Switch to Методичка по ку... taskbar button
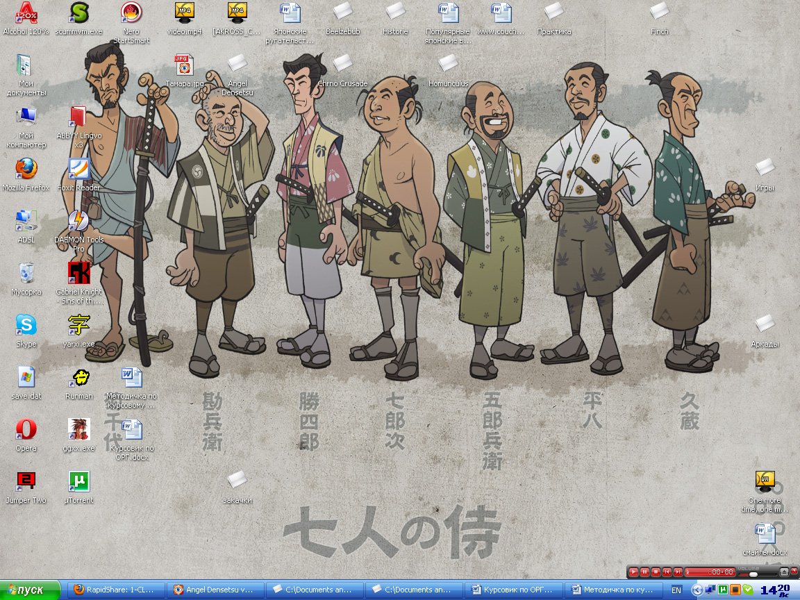The image size is (800, 600). [614, 590]
